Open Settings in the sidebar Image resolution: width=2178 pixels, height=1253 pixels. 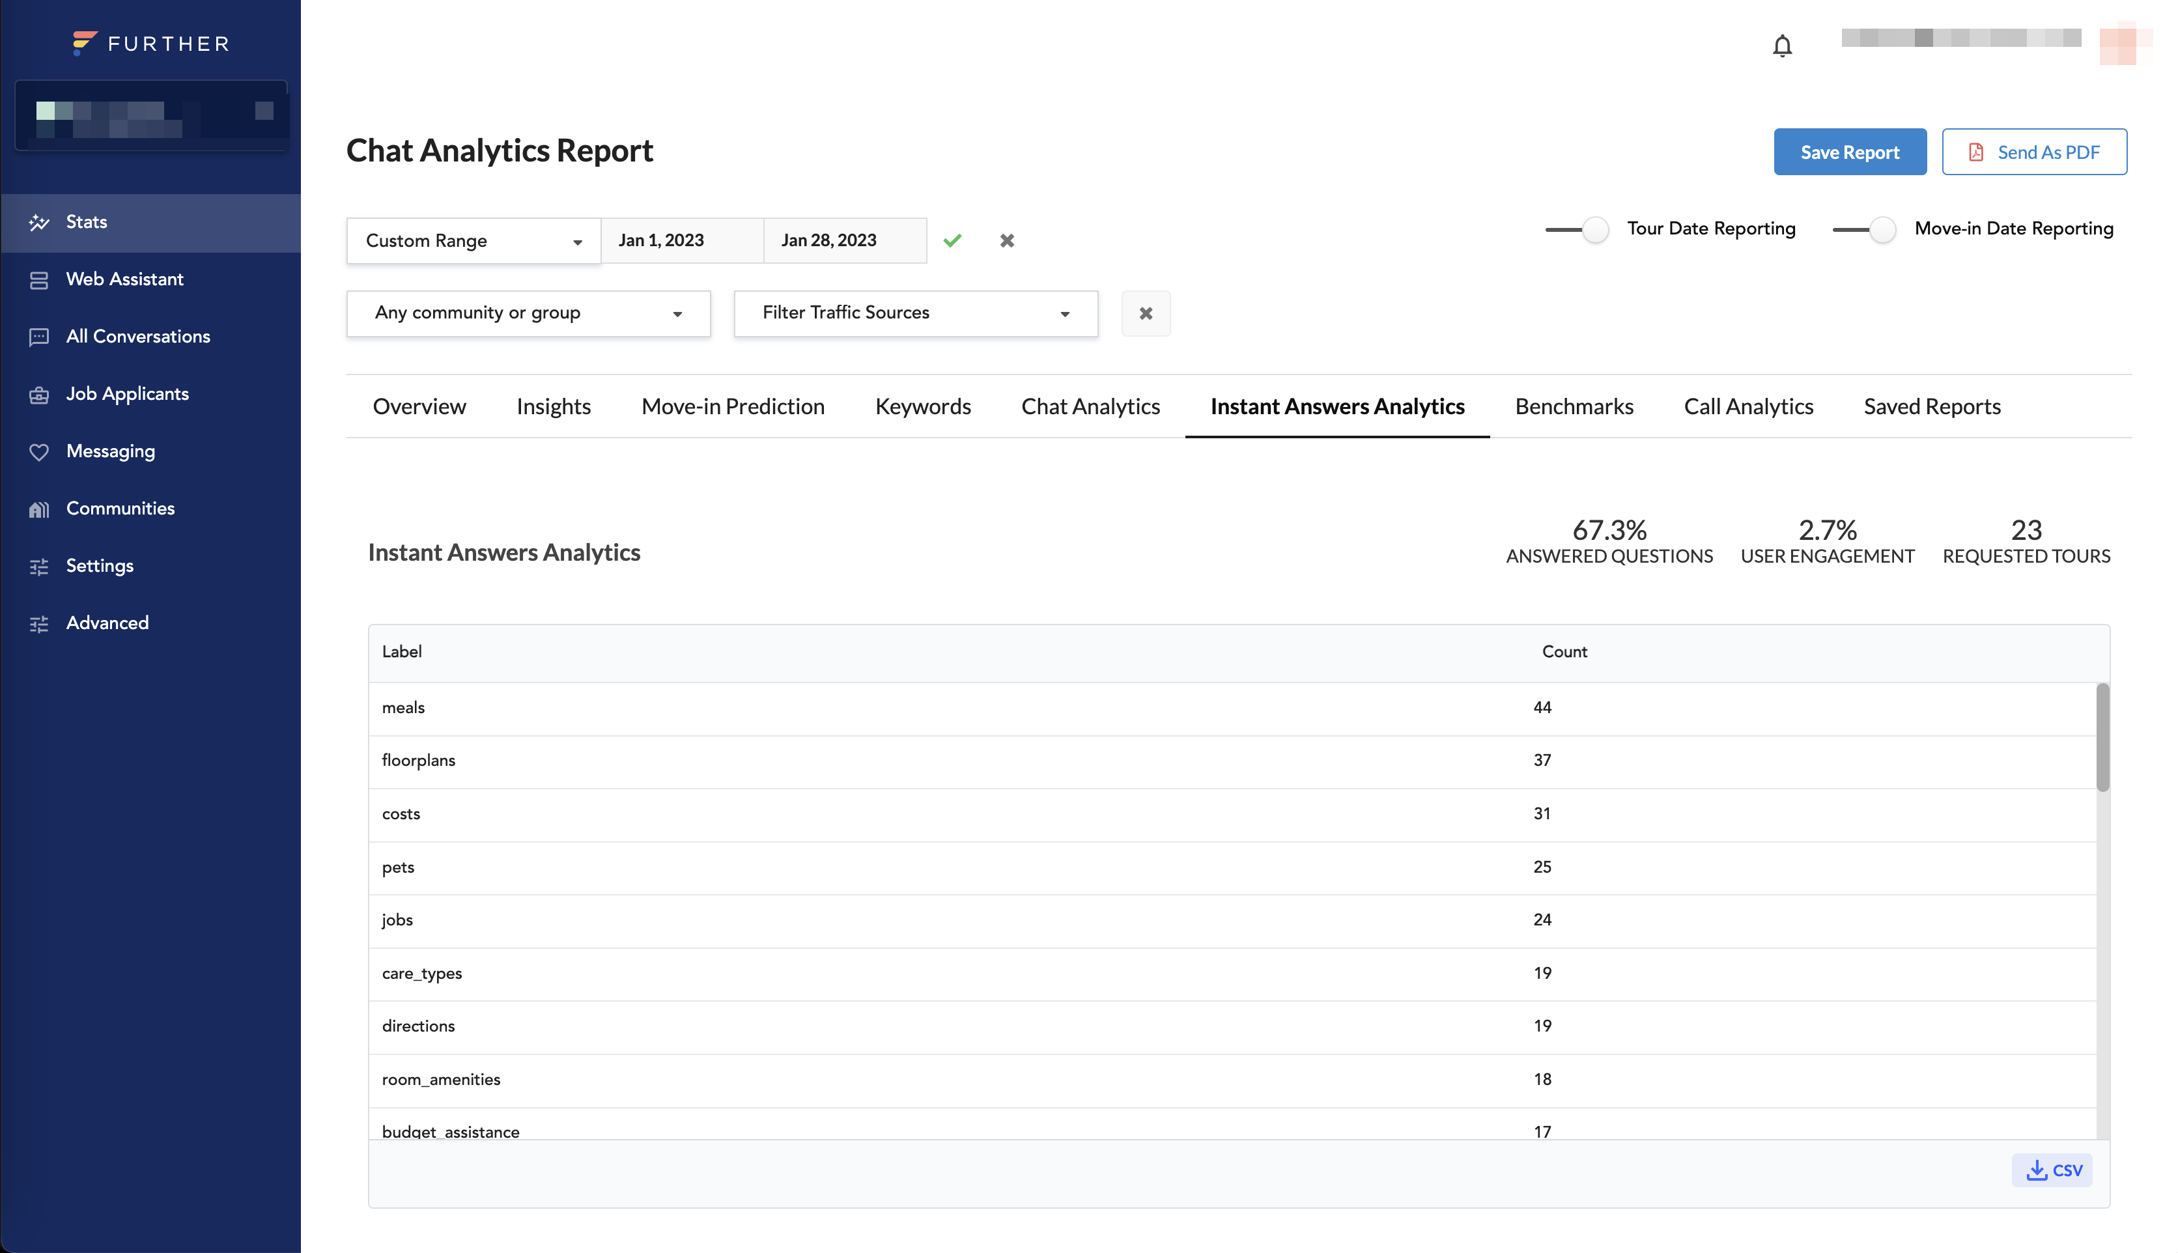coord(150,567)
